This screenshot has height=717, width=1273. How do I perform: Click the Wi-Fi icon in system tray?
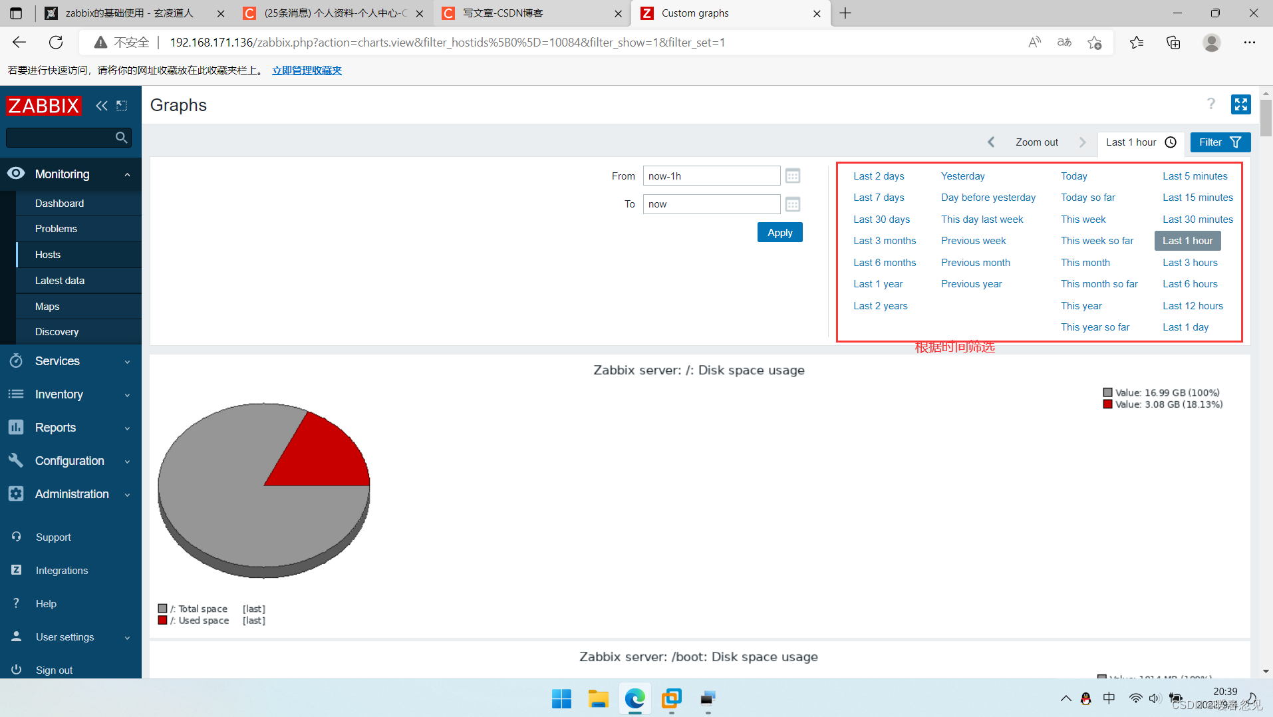[x=1135, y=698]
